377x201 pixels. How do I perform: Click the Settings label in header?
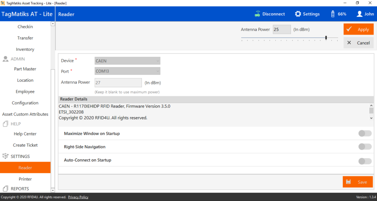tap(311, 14)
